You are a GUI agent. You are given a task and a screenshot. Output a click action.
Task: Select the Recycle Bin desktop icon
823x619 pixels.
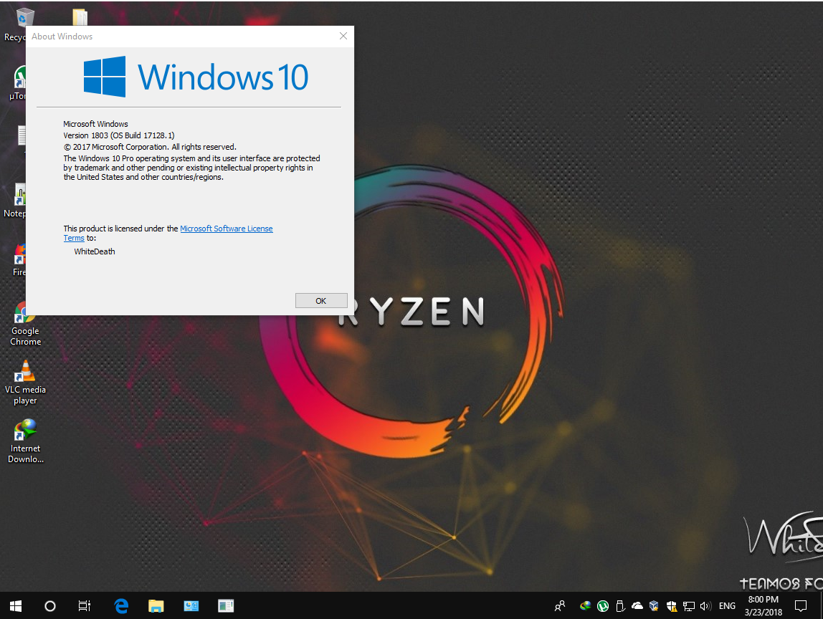(x=16, y=24)
